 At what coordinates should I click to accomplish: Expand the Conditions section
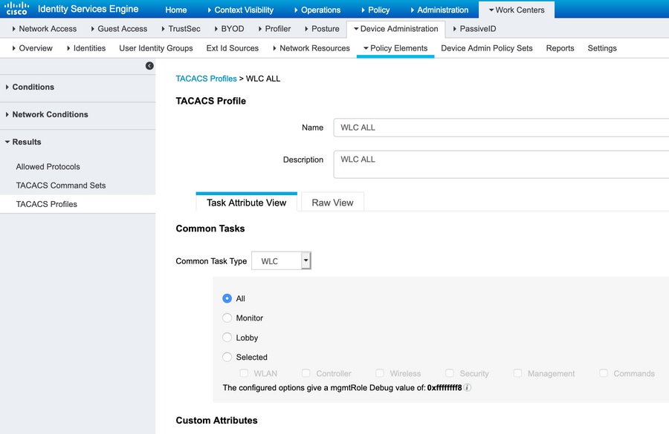click(33, 87)
